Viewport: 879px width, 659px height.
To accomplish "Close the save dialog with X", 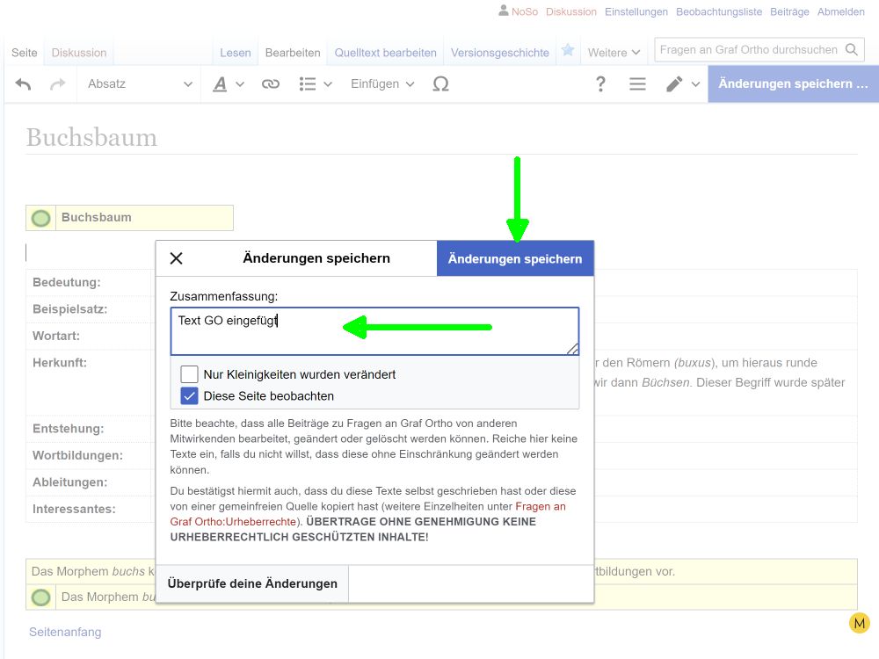I will 176,258.
